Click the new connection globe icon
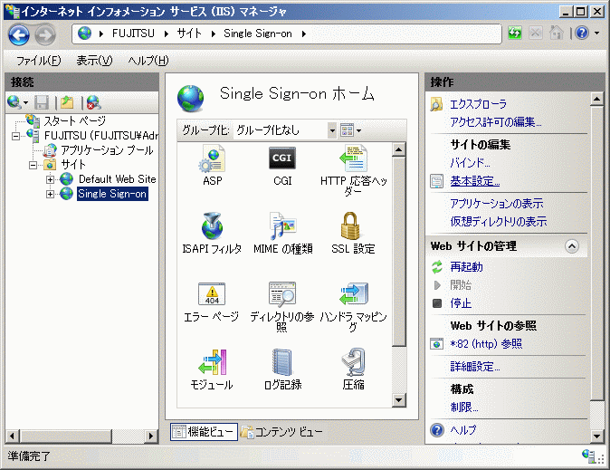Screen dimensions: 610x470 [x=14, y=103]
